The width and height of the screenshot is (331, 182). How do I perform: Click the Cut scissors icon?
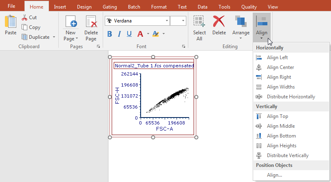[24, 18]
